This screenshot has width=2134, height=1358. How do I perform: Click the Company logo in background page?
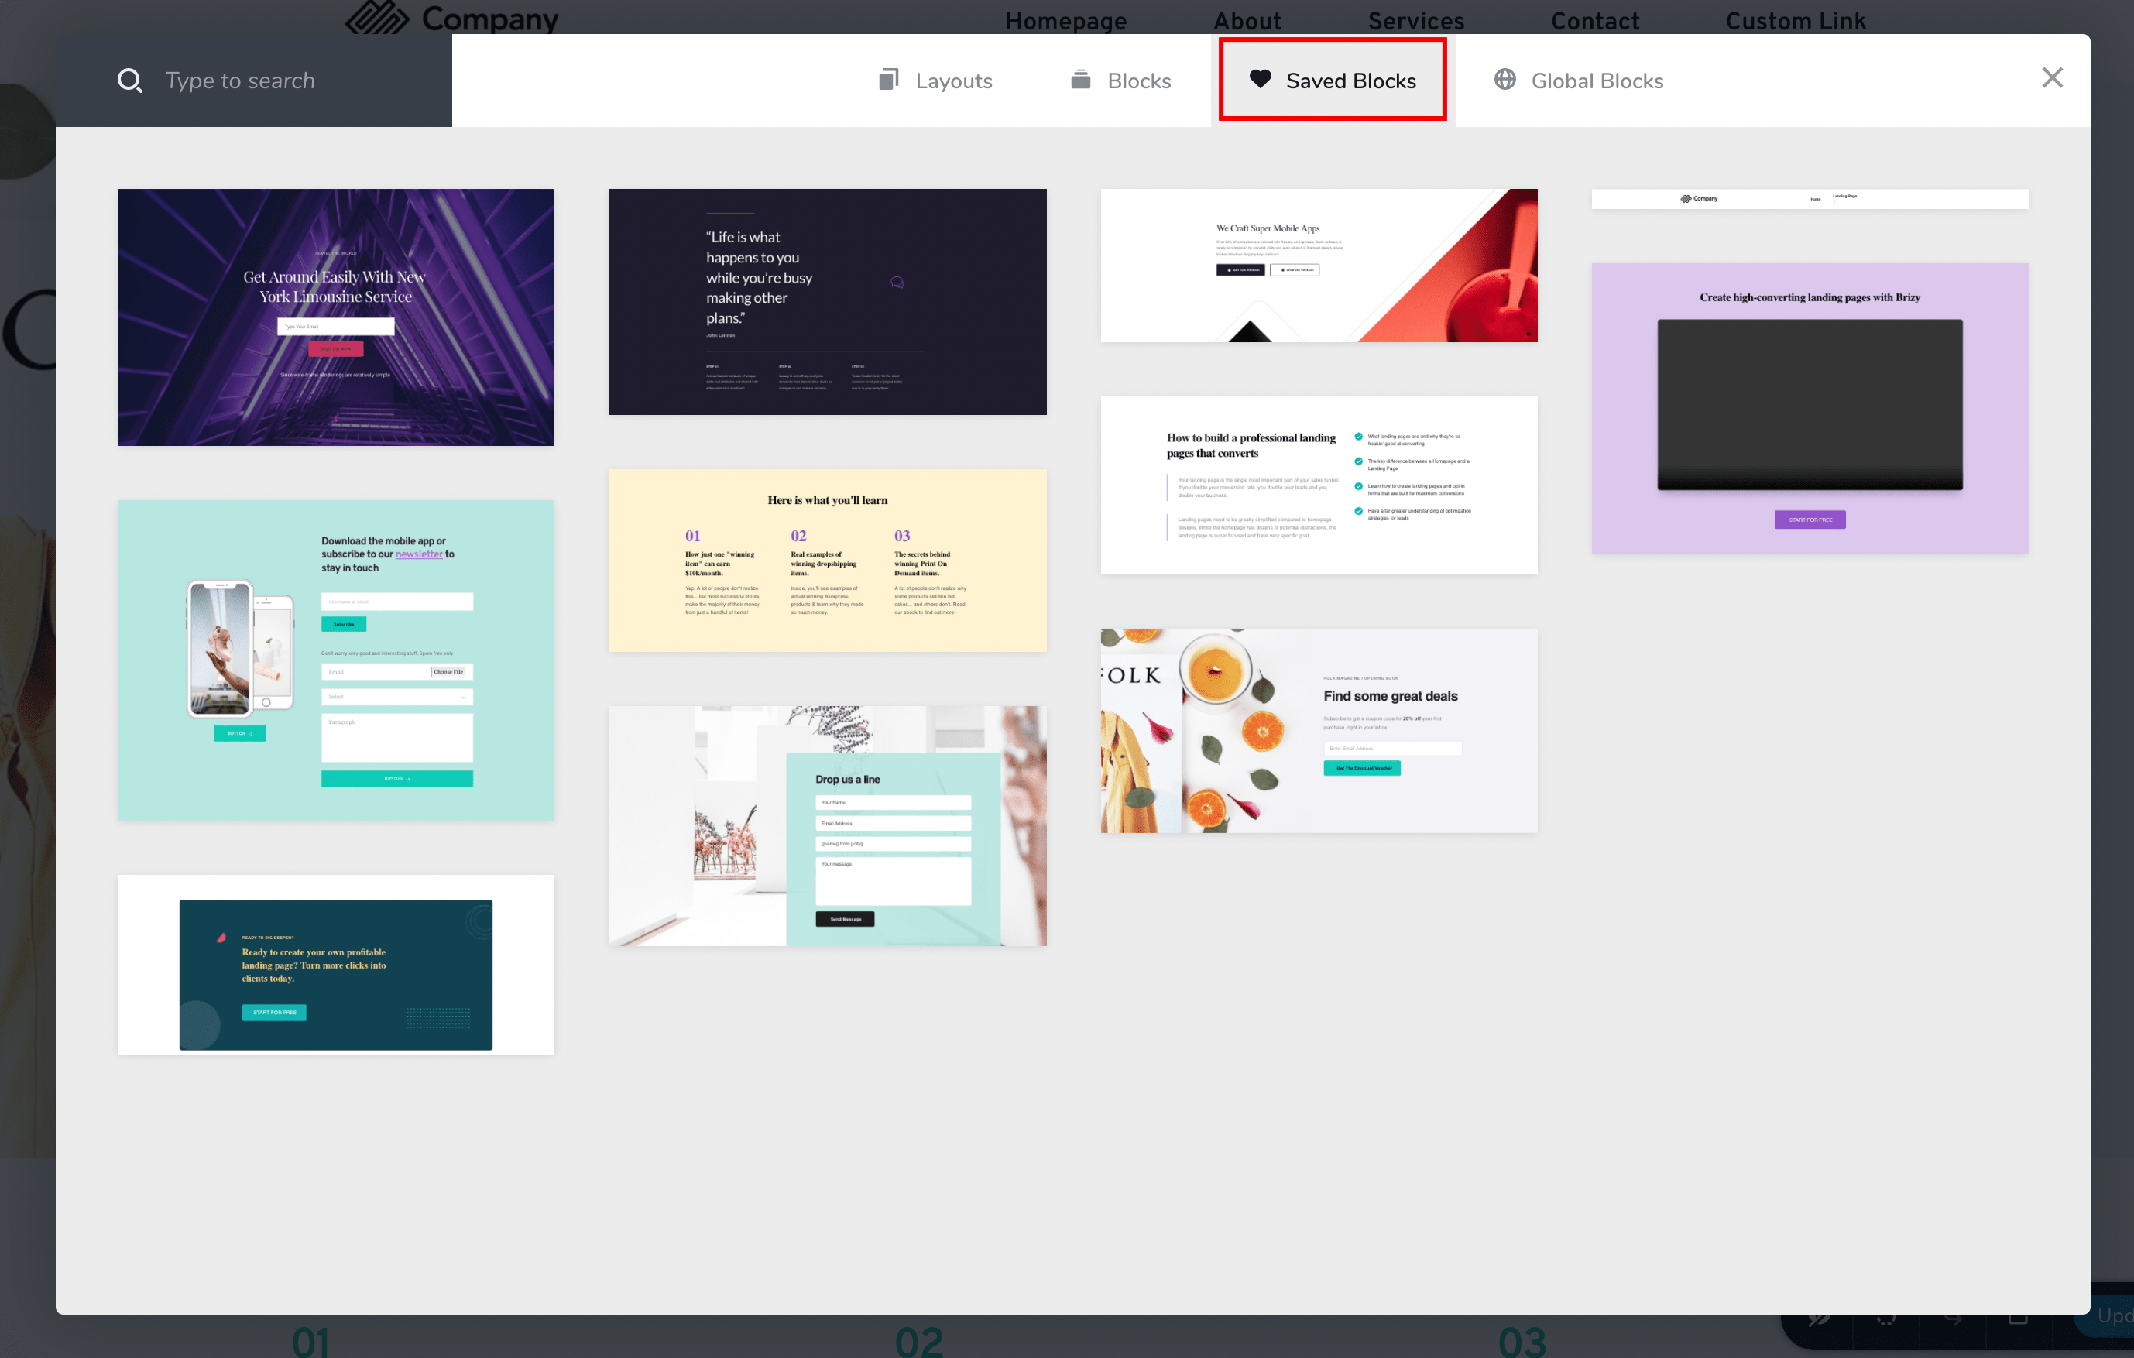pos(452,17)
